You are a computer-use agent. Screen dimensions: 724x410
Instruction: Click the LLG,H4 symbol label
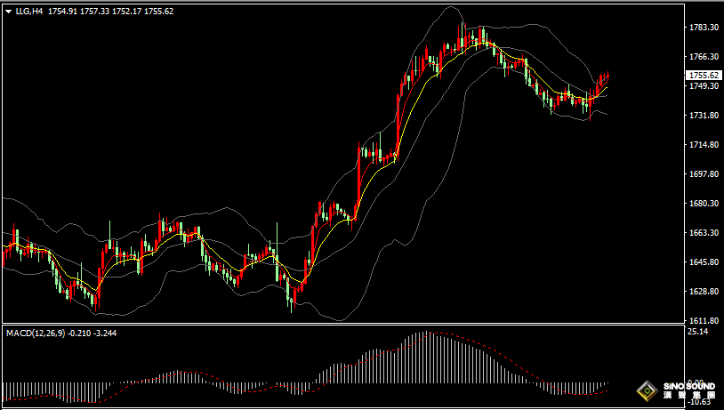(x=29, y=11)
